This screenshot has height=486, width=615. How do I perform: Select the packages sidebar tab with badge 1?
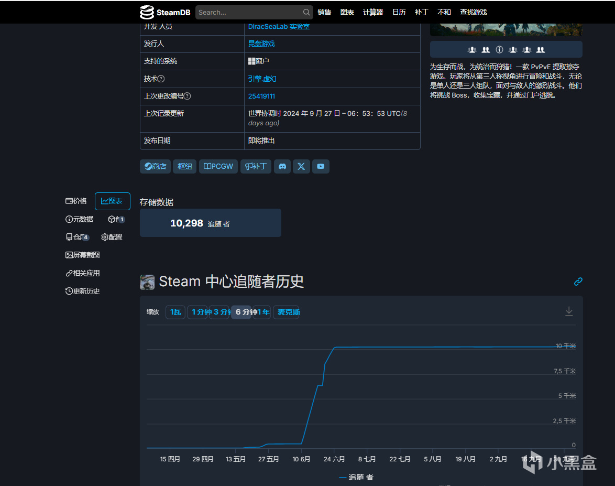tap(116, 219)
